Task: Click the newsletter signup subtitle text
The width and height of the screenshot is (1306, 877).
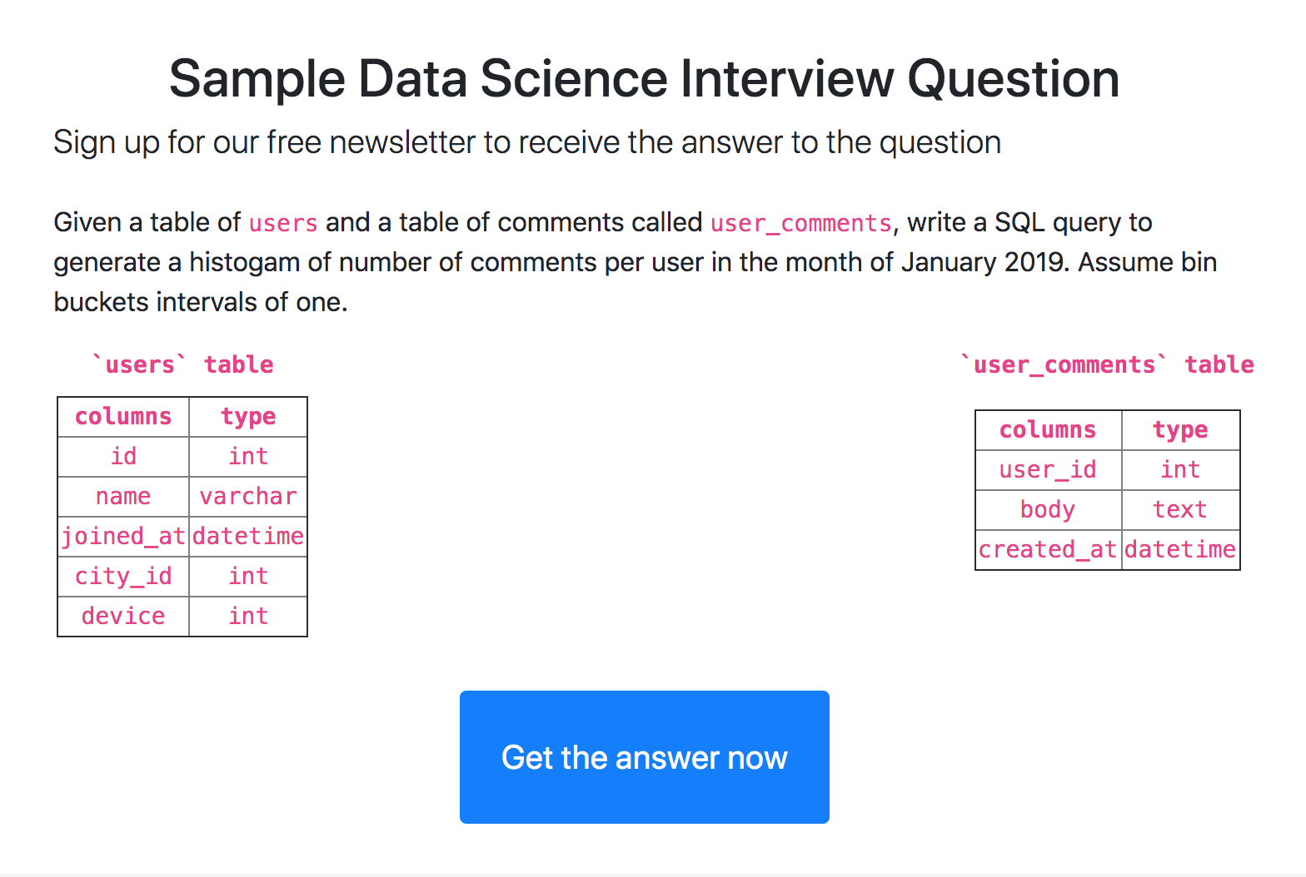Action: (527, 141)
